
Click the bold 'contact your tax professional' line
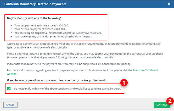[57, 80]
